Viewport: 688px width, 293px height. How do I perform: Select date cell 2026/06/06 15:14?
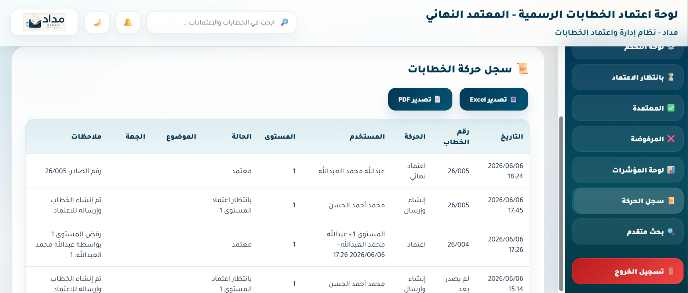[x=505, y=283]
